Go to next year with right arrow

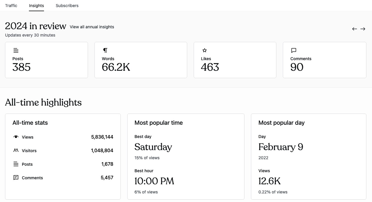363,29
